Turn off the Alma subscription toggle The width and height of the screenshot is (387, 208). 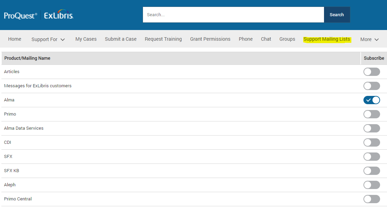[x=371, y=100]
